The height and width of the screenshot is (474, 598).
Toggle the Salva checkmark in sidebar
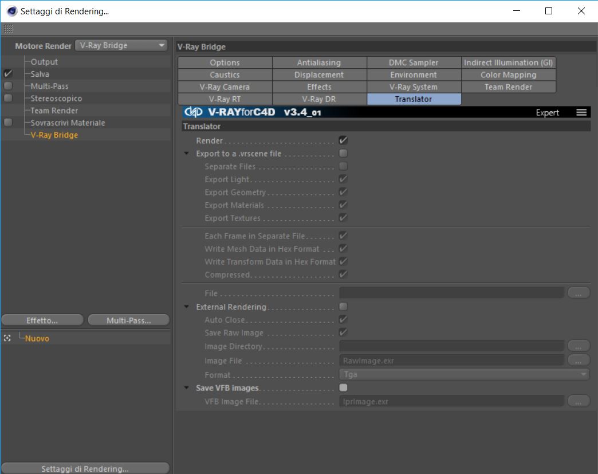click(x=8, y=73)
